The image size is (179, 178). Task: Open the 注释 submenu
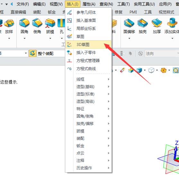[x=88, y=160]
